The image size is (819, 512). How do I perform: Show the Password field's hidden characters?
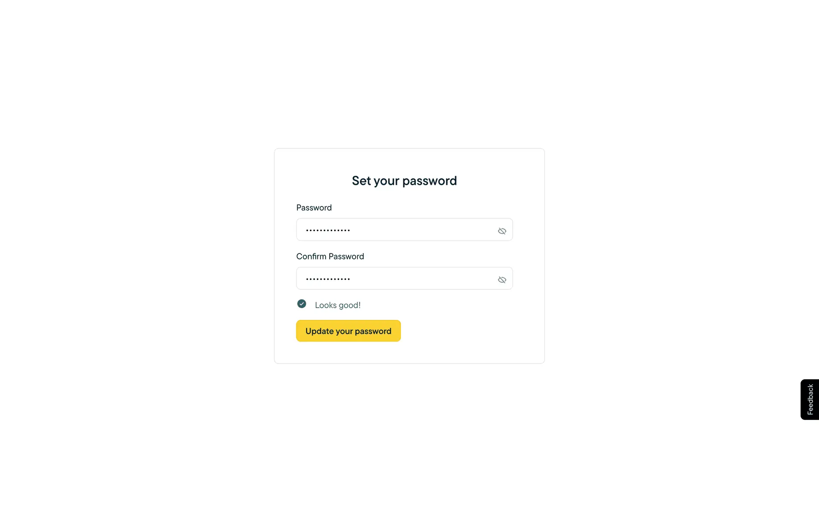pos(502,231)
